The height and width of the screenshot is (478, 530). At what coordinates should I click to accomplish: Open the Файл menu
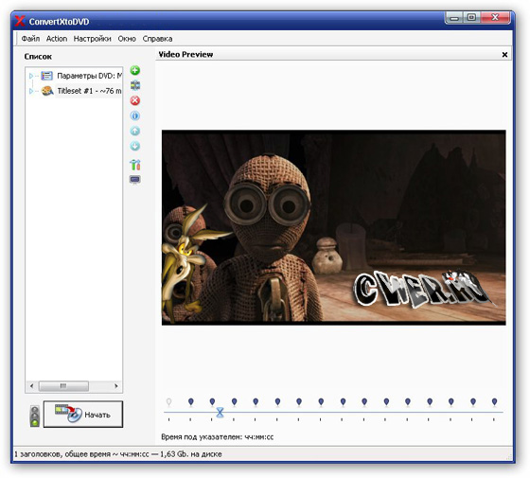(30, 39)
